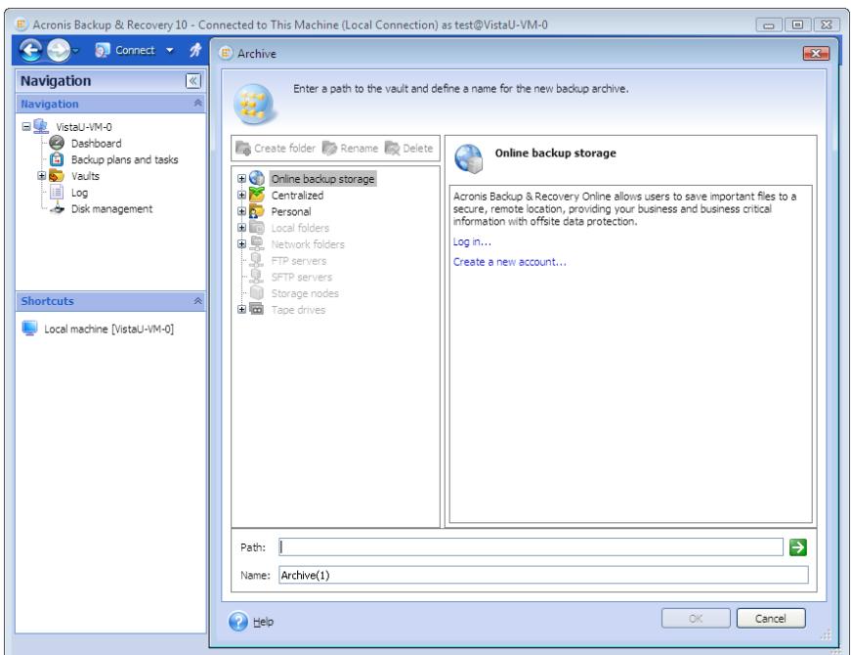Select Storage nodes in vault tree
851x655 pixels.
[305, 293]
